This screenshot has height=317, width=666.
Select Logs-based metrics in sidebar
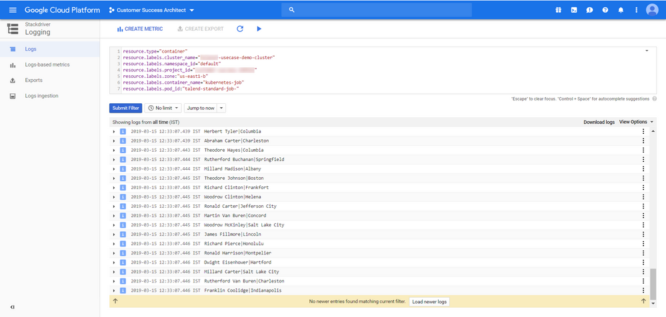click(47, 65)
